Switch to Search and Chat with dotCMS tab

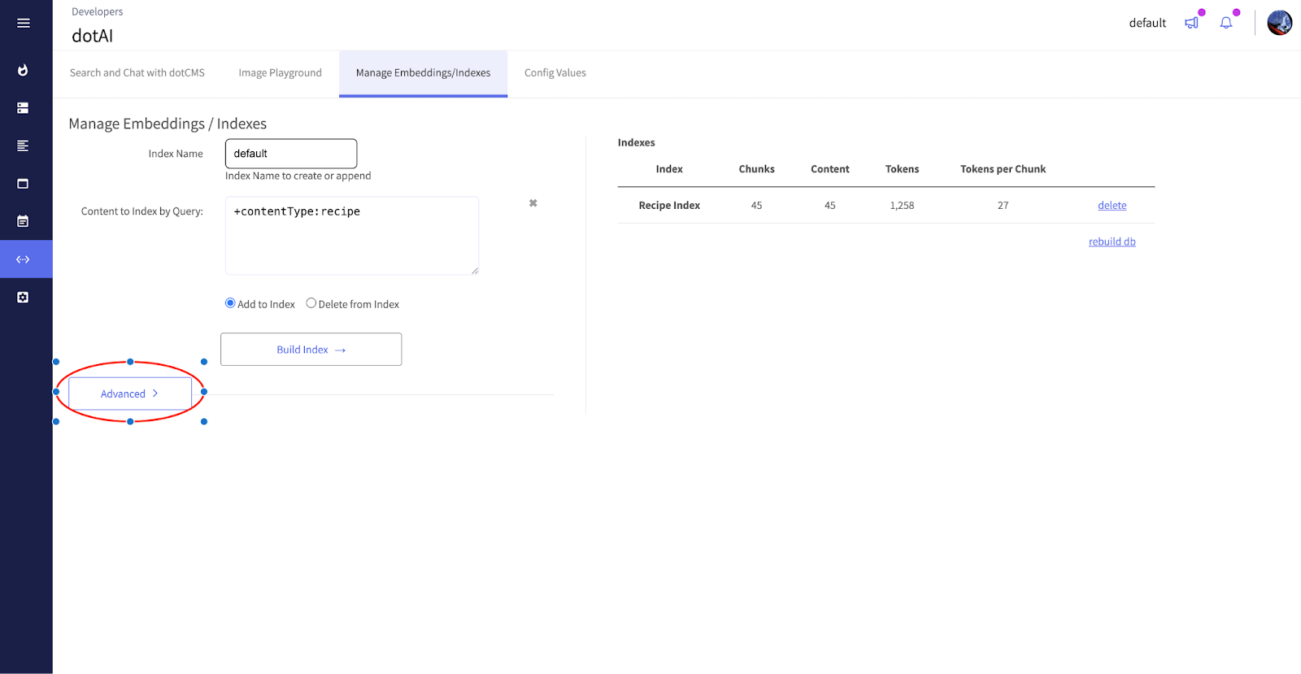(137, 73)
